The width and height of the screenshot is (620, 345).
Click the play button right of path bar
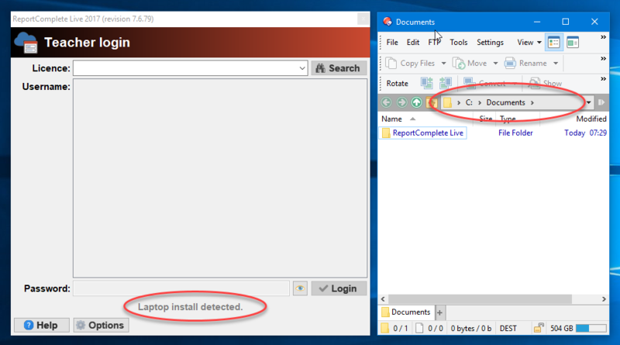[x=601, y=102]
